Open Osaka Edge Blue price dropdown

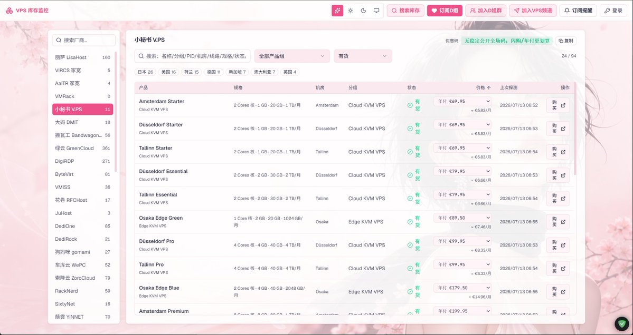462,288
